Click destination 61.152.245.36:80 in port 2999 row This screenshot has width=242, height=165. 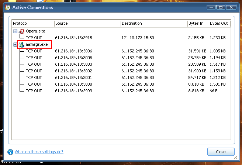(x=138, y=91)
